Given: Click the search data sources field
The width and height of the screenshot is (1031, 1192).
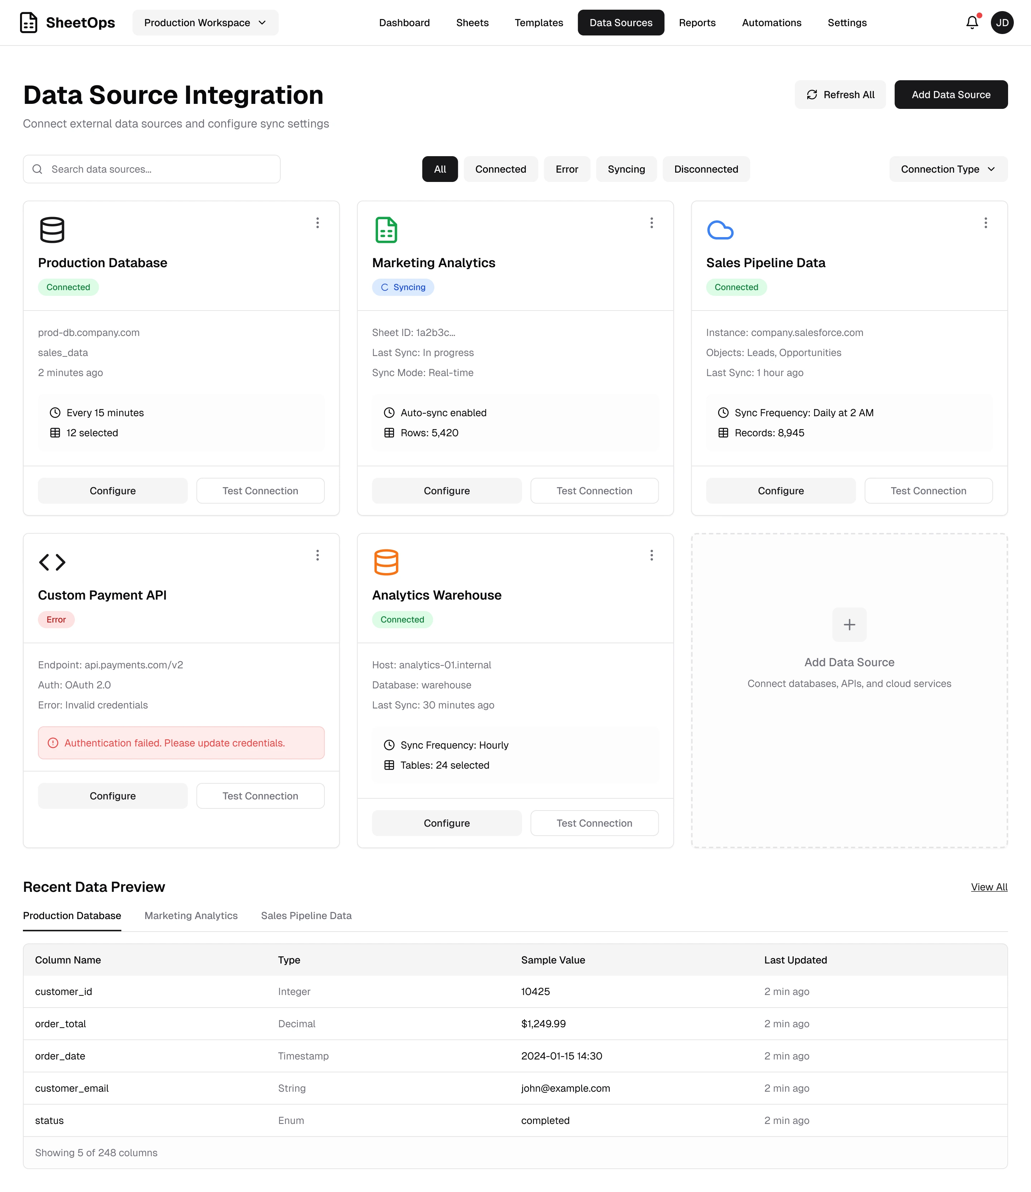Looking at the screenshot, I should tap(152, 169).
